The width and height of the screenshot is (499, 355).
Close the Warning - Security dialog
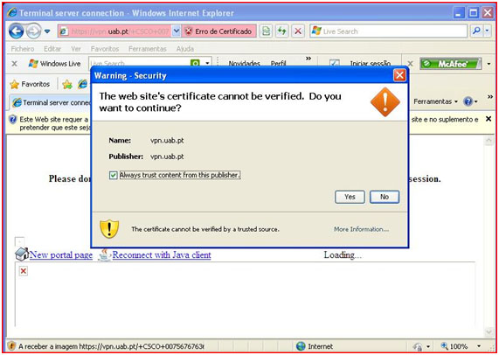pyautogui.click(x=399, y=75)
